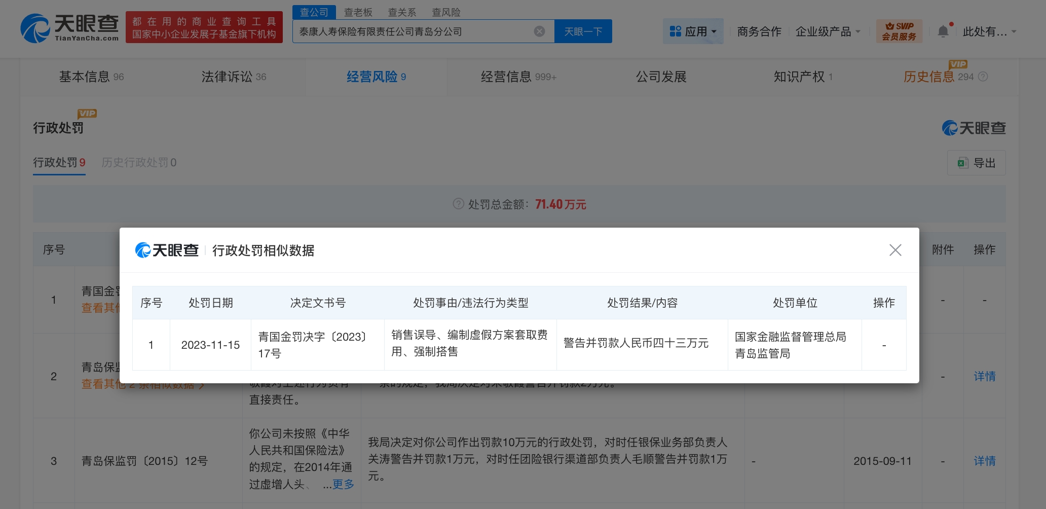The width and height of the screenshot is (1046, 509).
Task: Click document number 青岛保监罚〔2015〕12号
Action: 144,461
